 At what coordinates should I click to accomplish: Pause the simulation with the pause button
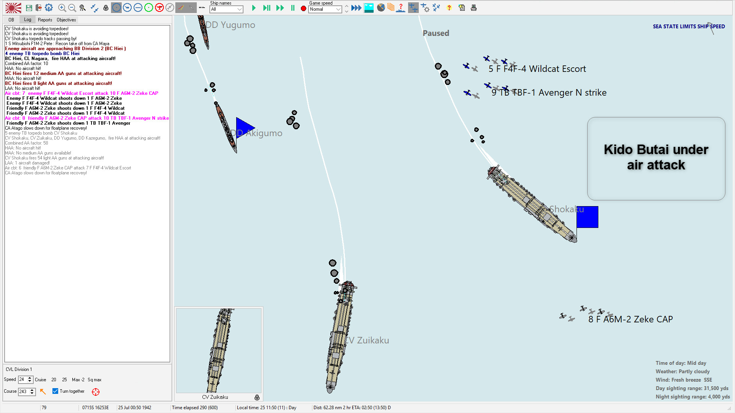[x=292, y=8]
